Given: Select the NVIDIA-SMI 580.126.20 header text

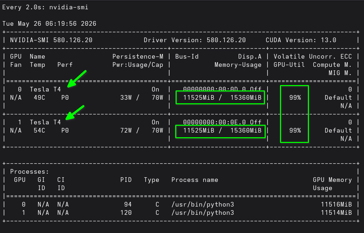Looking at the screenshot, I should [x=51, y=40].
